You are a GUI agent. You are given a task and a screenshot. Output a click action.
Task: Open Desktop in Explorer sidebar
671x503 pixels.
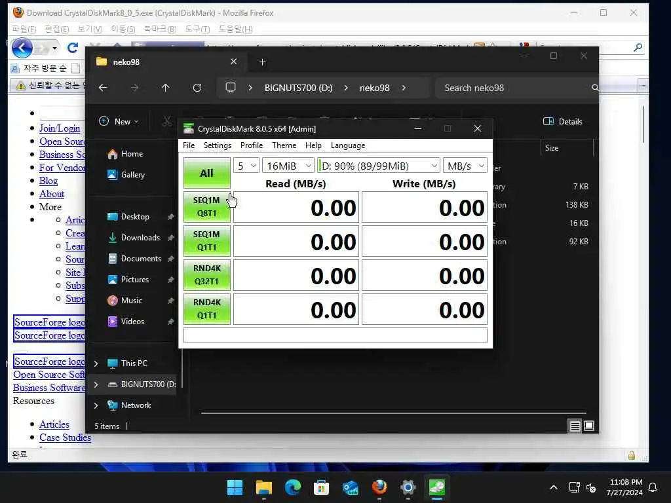click(135, 216)
